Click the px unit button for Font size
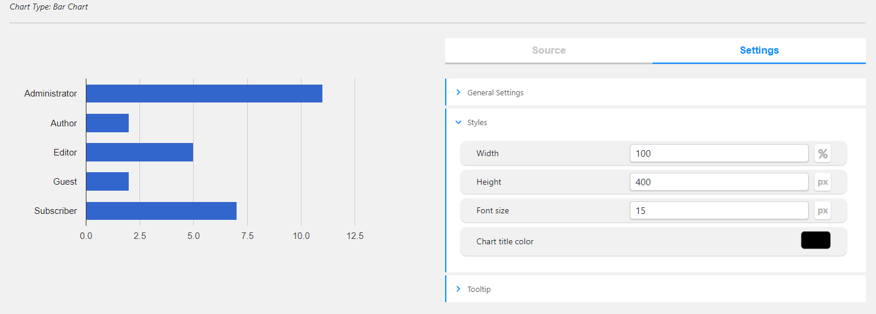 (822, 210)
